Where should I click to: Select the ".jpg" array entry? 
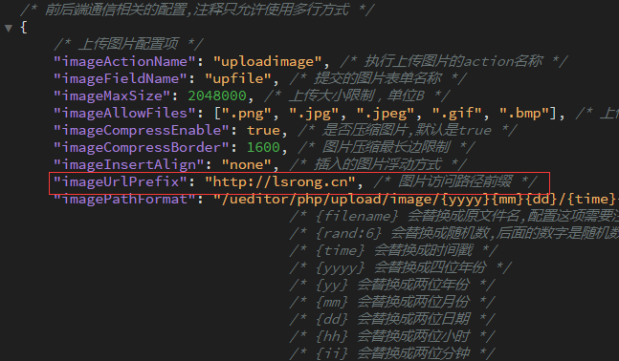coord(314,114)
